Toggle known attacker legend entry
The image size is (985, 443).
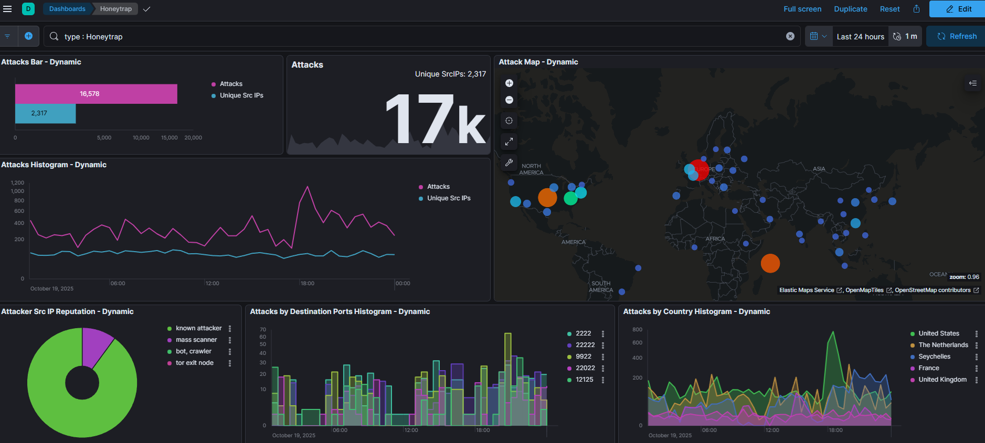click(198, 328)
